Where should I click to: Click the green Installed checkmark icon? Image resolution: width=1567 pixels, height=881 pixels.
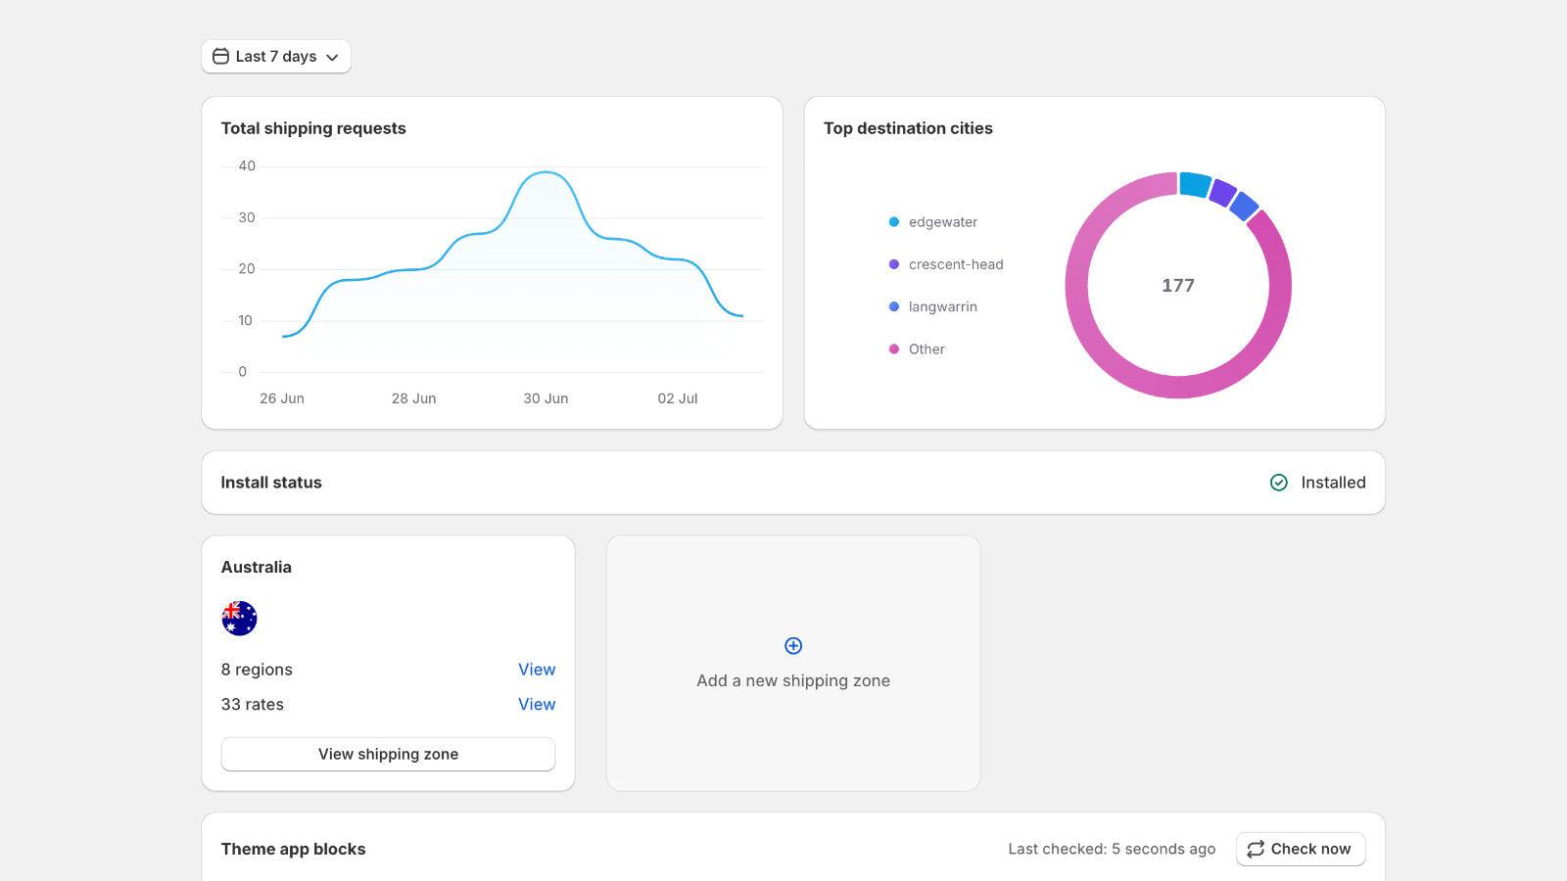pos(1279,483)
